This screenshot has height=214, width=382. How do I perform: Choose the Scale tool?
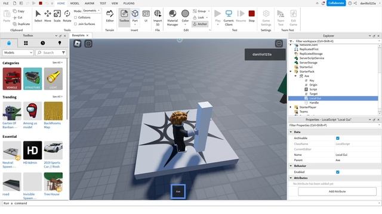click(x=57, y=16)
